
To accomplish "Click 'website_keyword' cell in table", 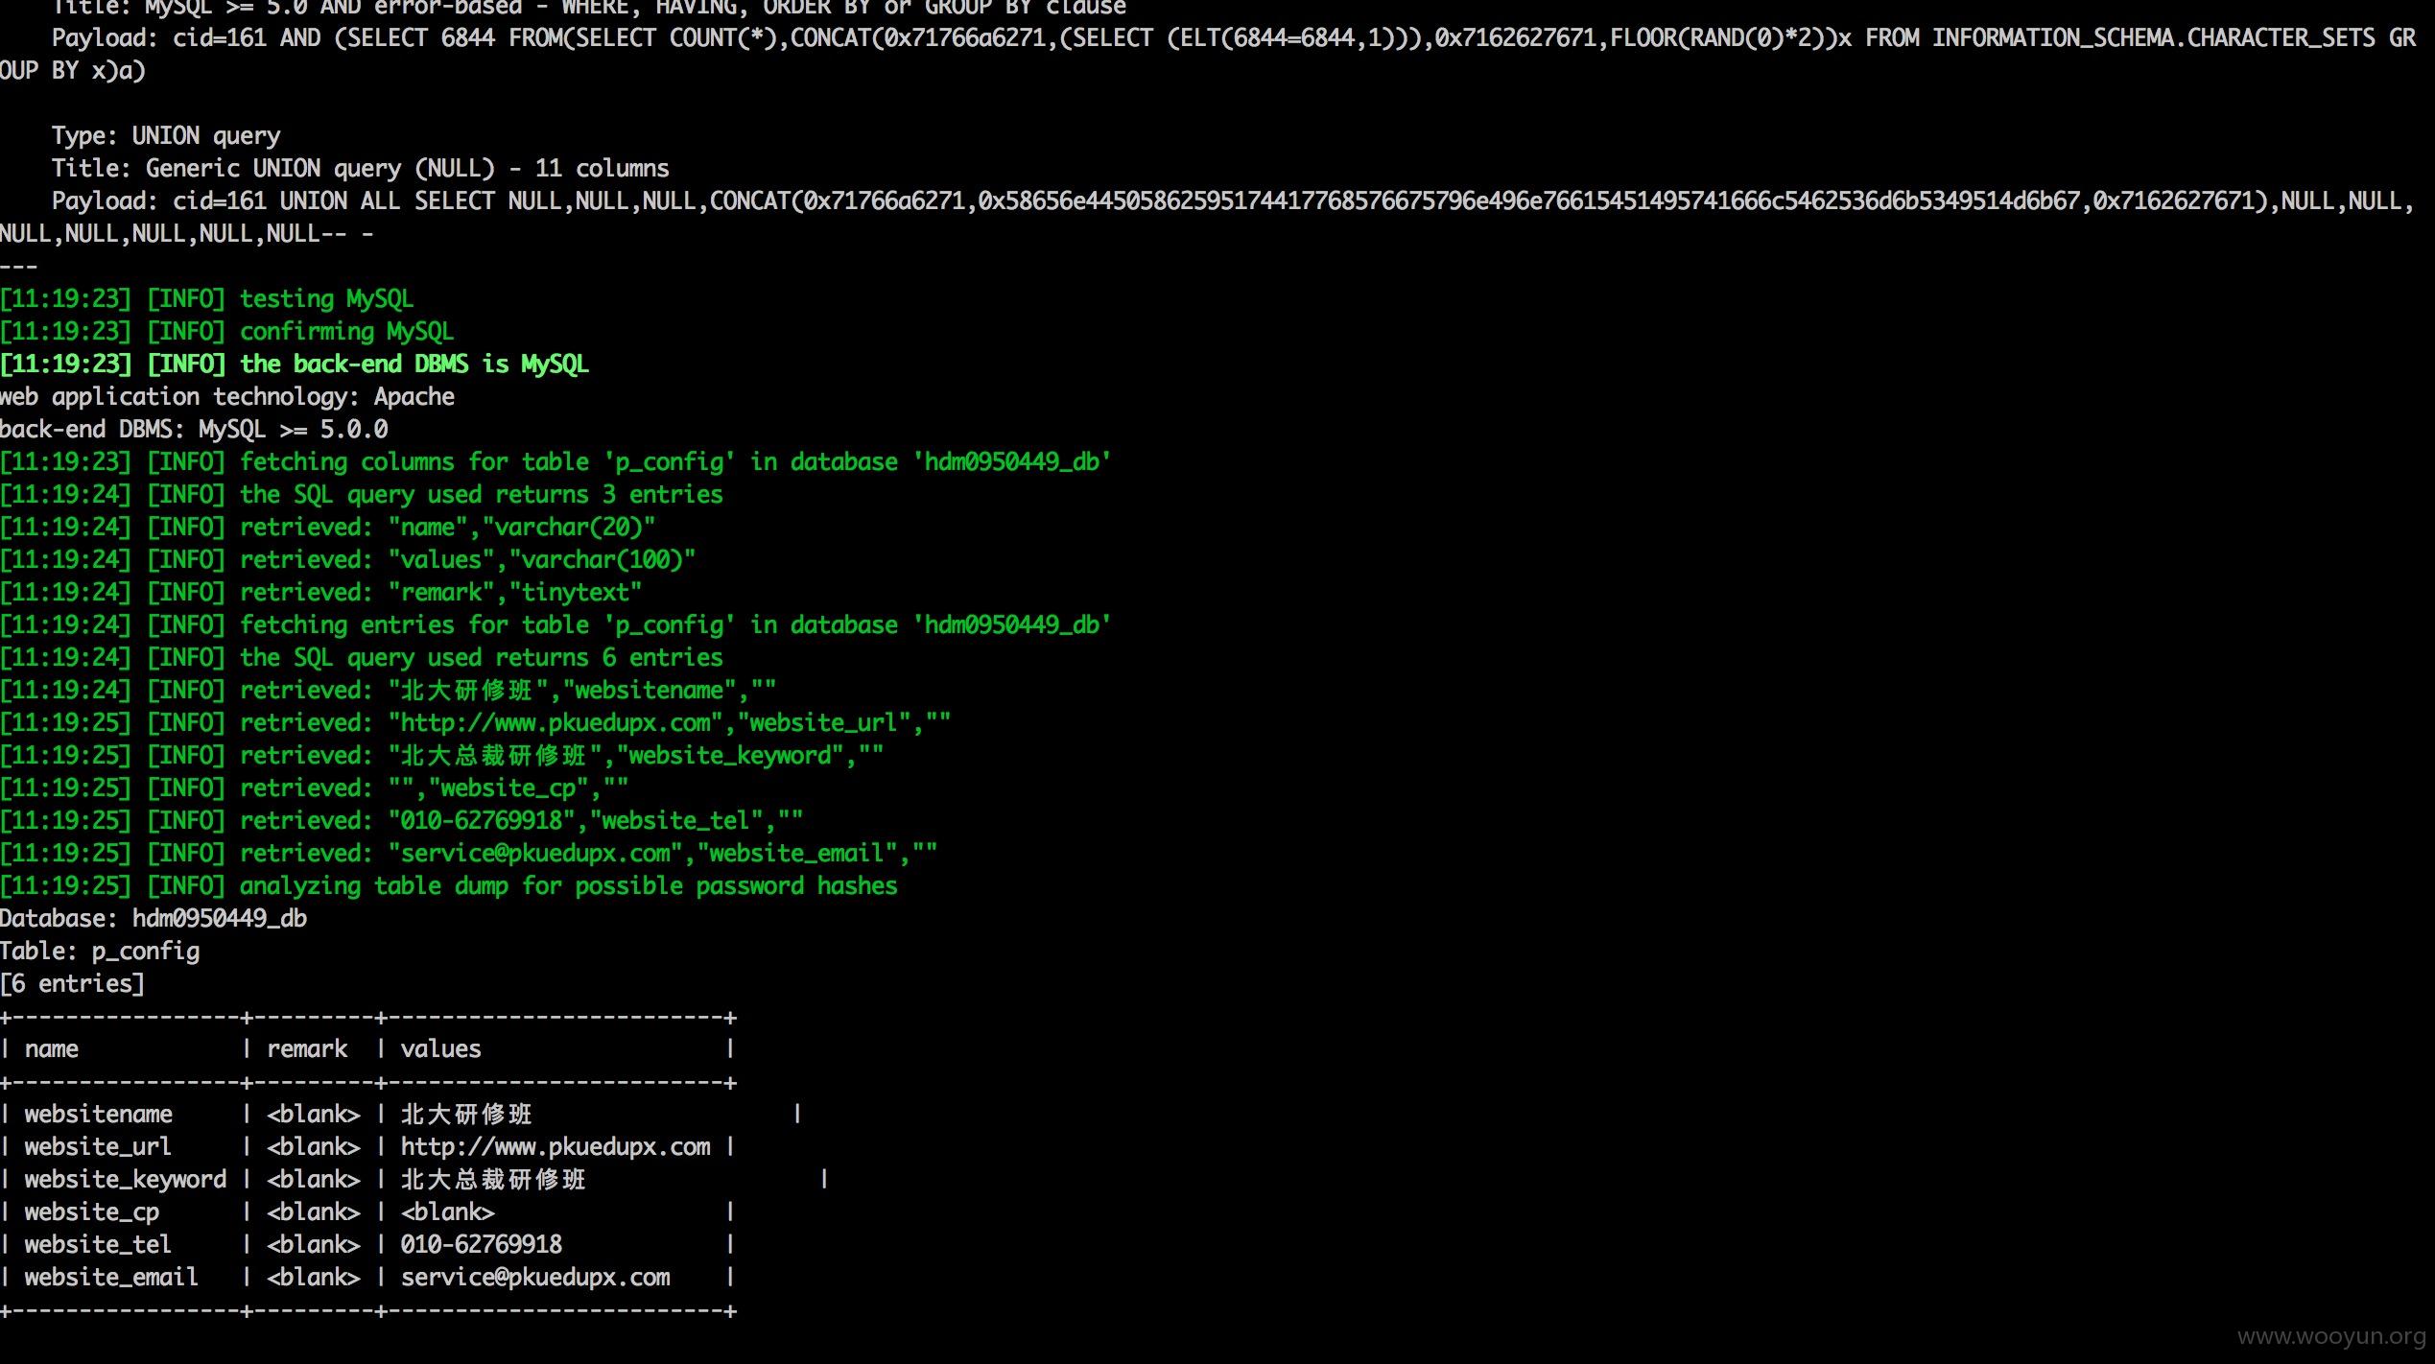I will click(x=126, y=1180).
